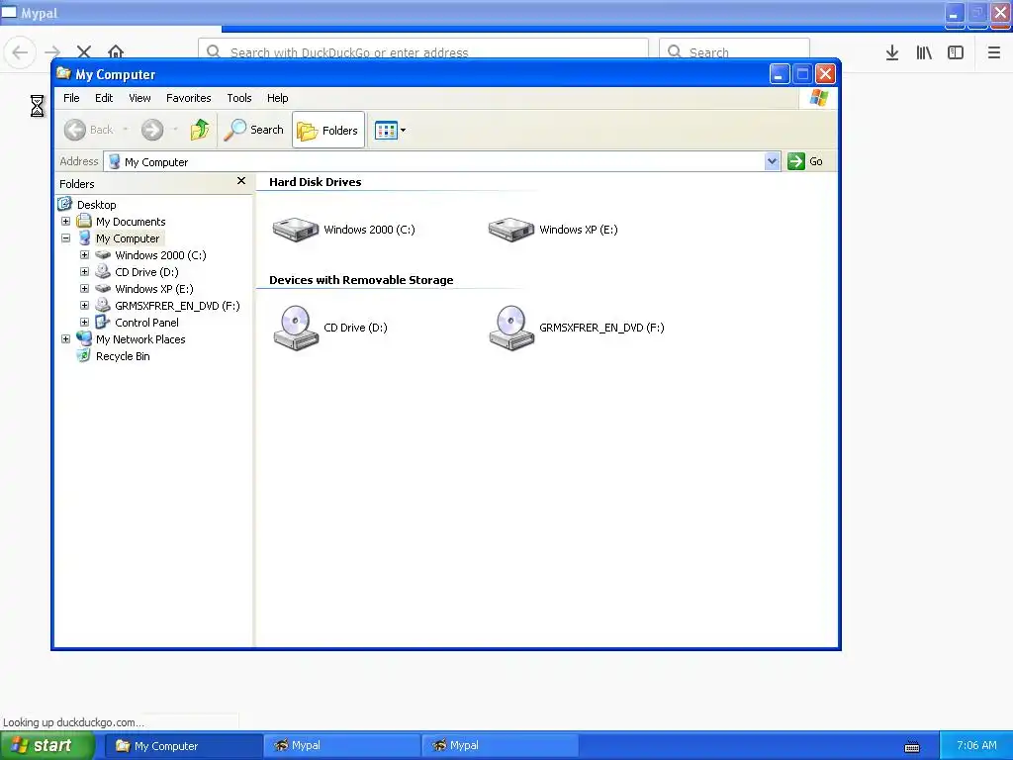The height and width of the screenshot is (760, 1013).
Task: Click the Hard Disk Drives group header
Action: pos(316,182)
